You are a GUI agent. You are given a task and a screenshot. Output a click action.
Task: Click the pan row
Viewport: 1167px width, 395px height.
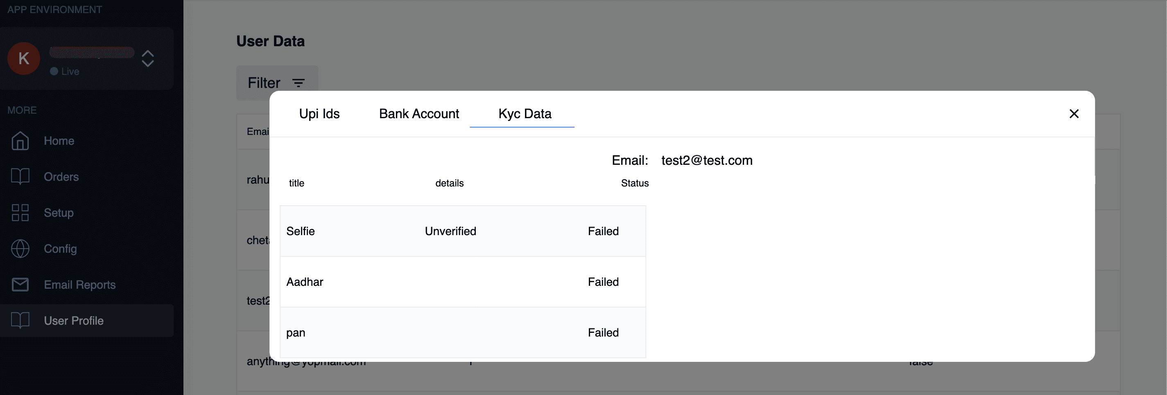coord(462,332)
